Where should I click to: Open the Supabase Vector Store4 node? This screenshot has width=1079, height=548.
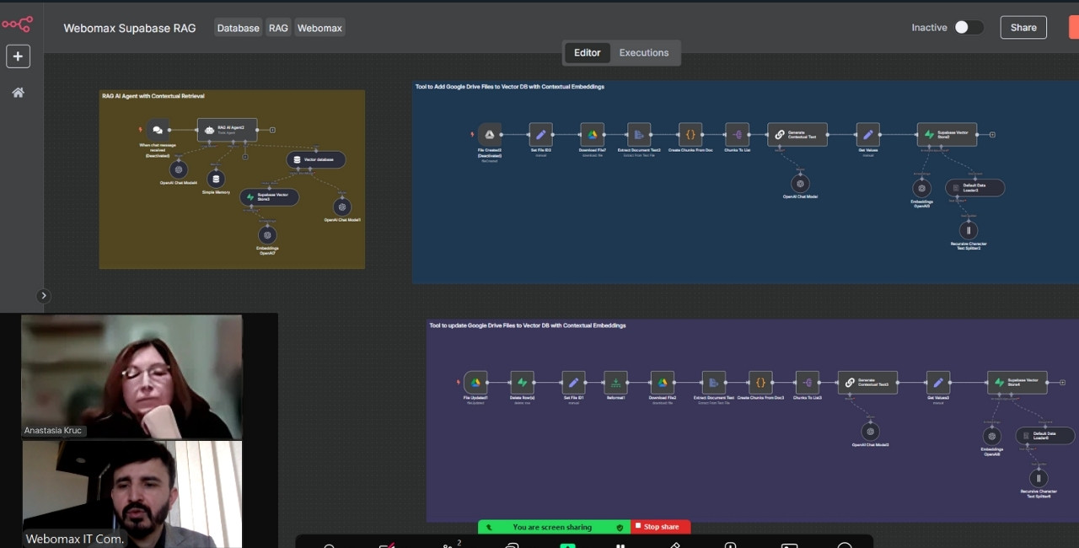point(1017,383)
